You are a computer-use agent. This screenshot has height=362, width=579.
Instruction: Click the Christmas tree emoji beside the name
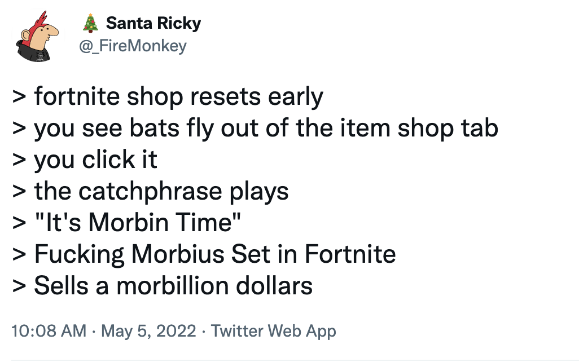[x=90, y=23]
